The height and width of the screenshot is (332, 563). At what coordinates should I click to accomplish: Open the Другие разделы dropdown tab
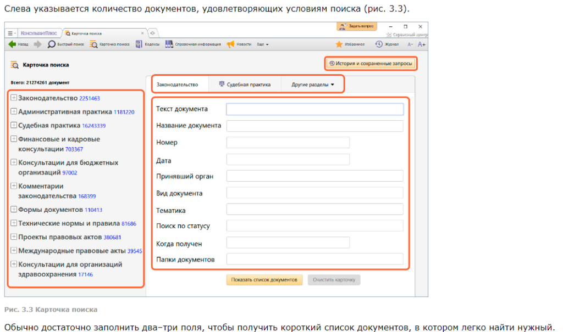coord(313,85)
